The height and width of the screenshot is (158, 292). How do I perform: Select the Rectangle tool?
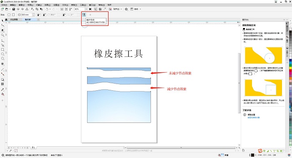pos(3,50)
